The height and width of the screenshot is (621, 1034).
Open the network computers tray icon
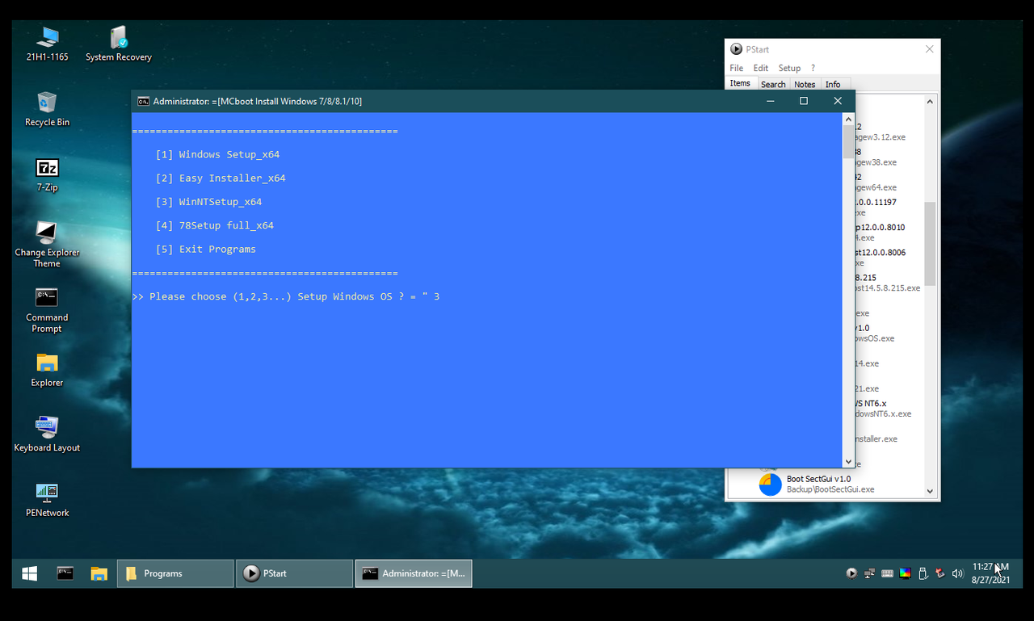(869, 573)
